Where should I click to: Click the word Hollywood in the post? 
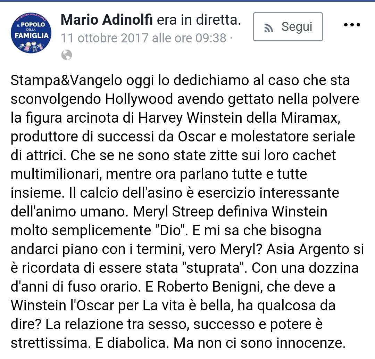coord(139,99)
